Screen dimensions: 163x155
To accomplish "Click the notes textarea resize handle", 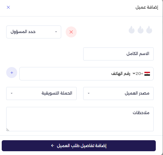I will coord(8,130).
